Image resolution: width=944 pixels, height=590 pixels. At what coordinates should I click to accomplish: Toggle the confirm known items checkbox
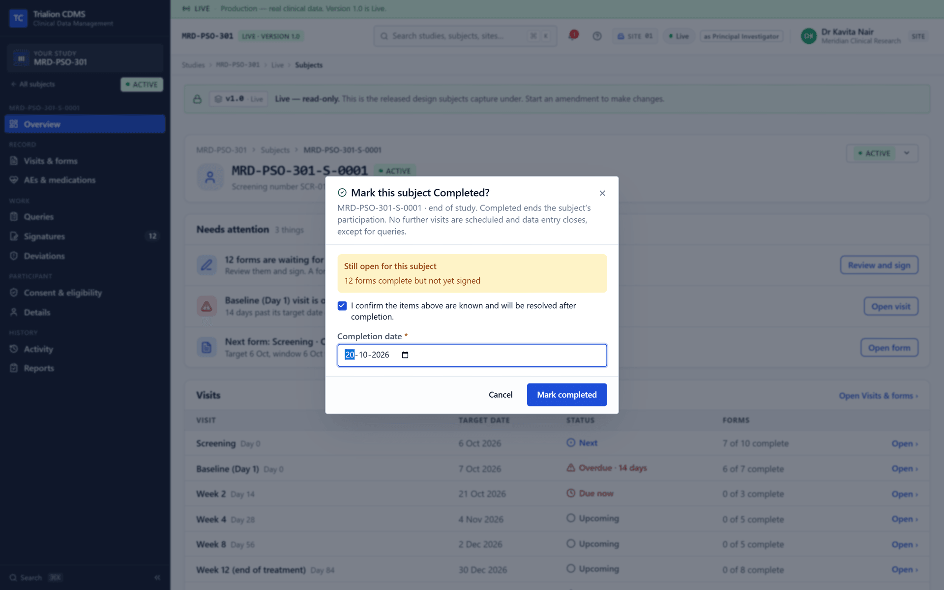(342, 306)
